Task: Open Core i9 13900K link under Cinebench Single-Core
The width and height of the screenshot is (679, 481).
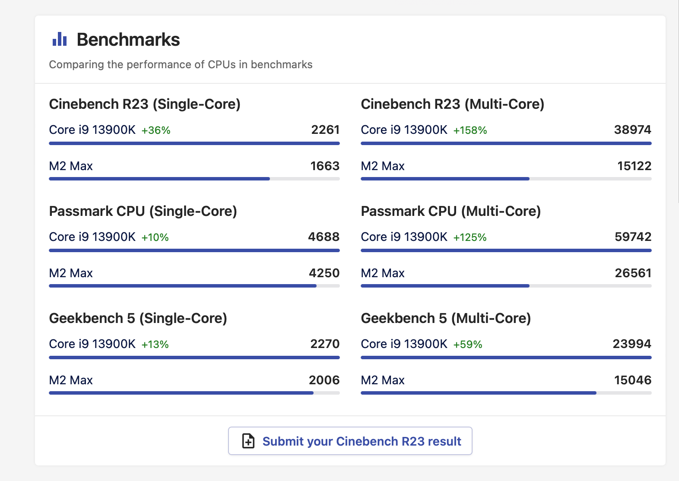Action: 92,130
